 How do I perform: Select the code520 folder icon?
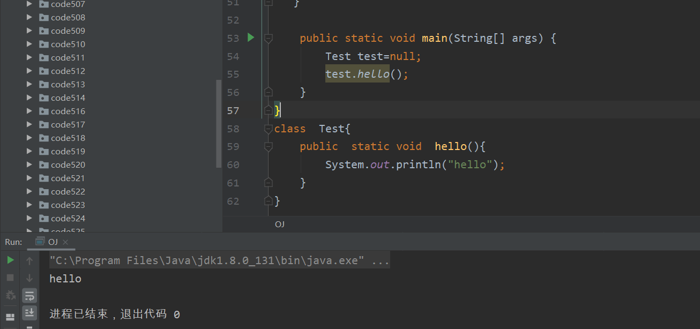click(x=44, y=164)
